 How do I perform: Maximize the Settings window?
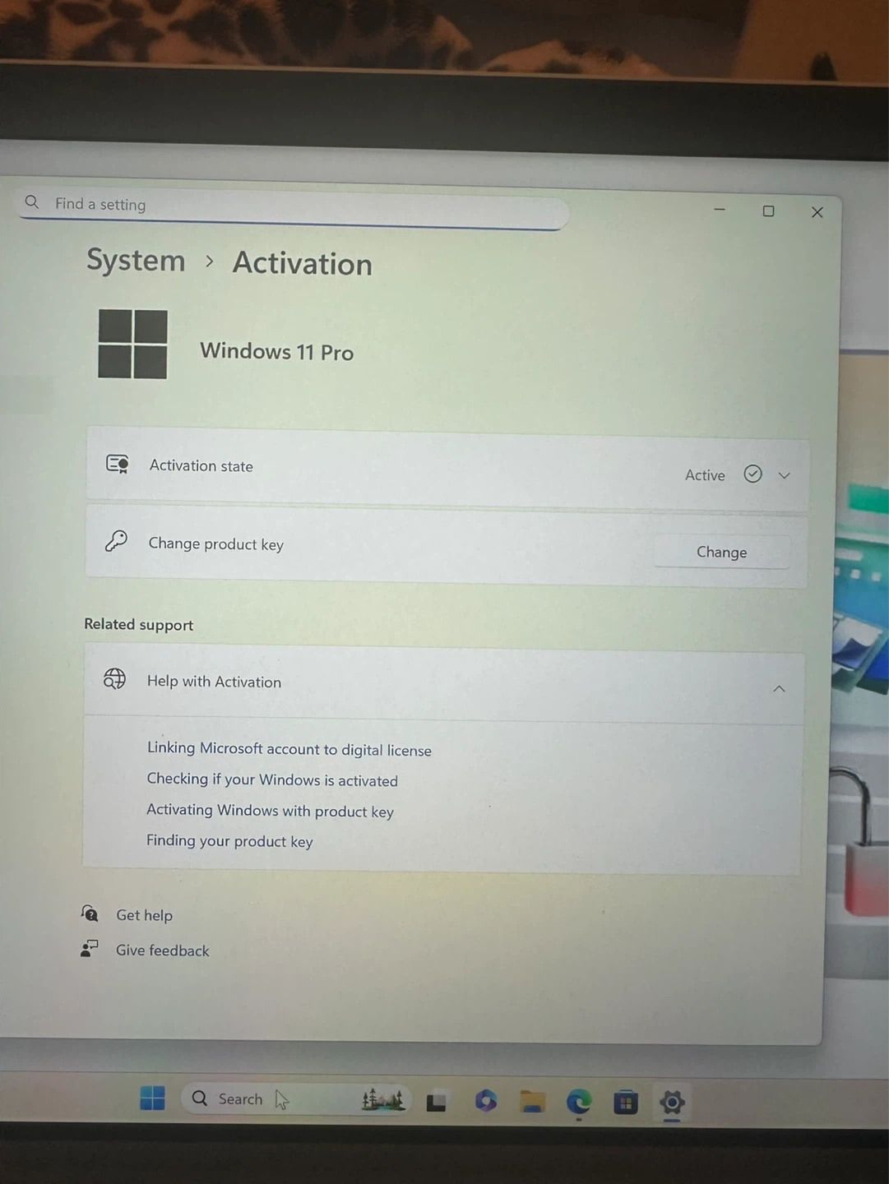(x=768, y=211)
